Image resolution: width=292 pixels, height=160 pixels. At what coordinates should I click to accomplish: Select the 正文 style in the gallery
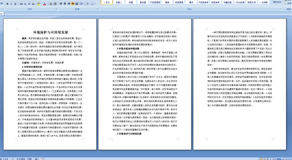[x=107, y=3]
